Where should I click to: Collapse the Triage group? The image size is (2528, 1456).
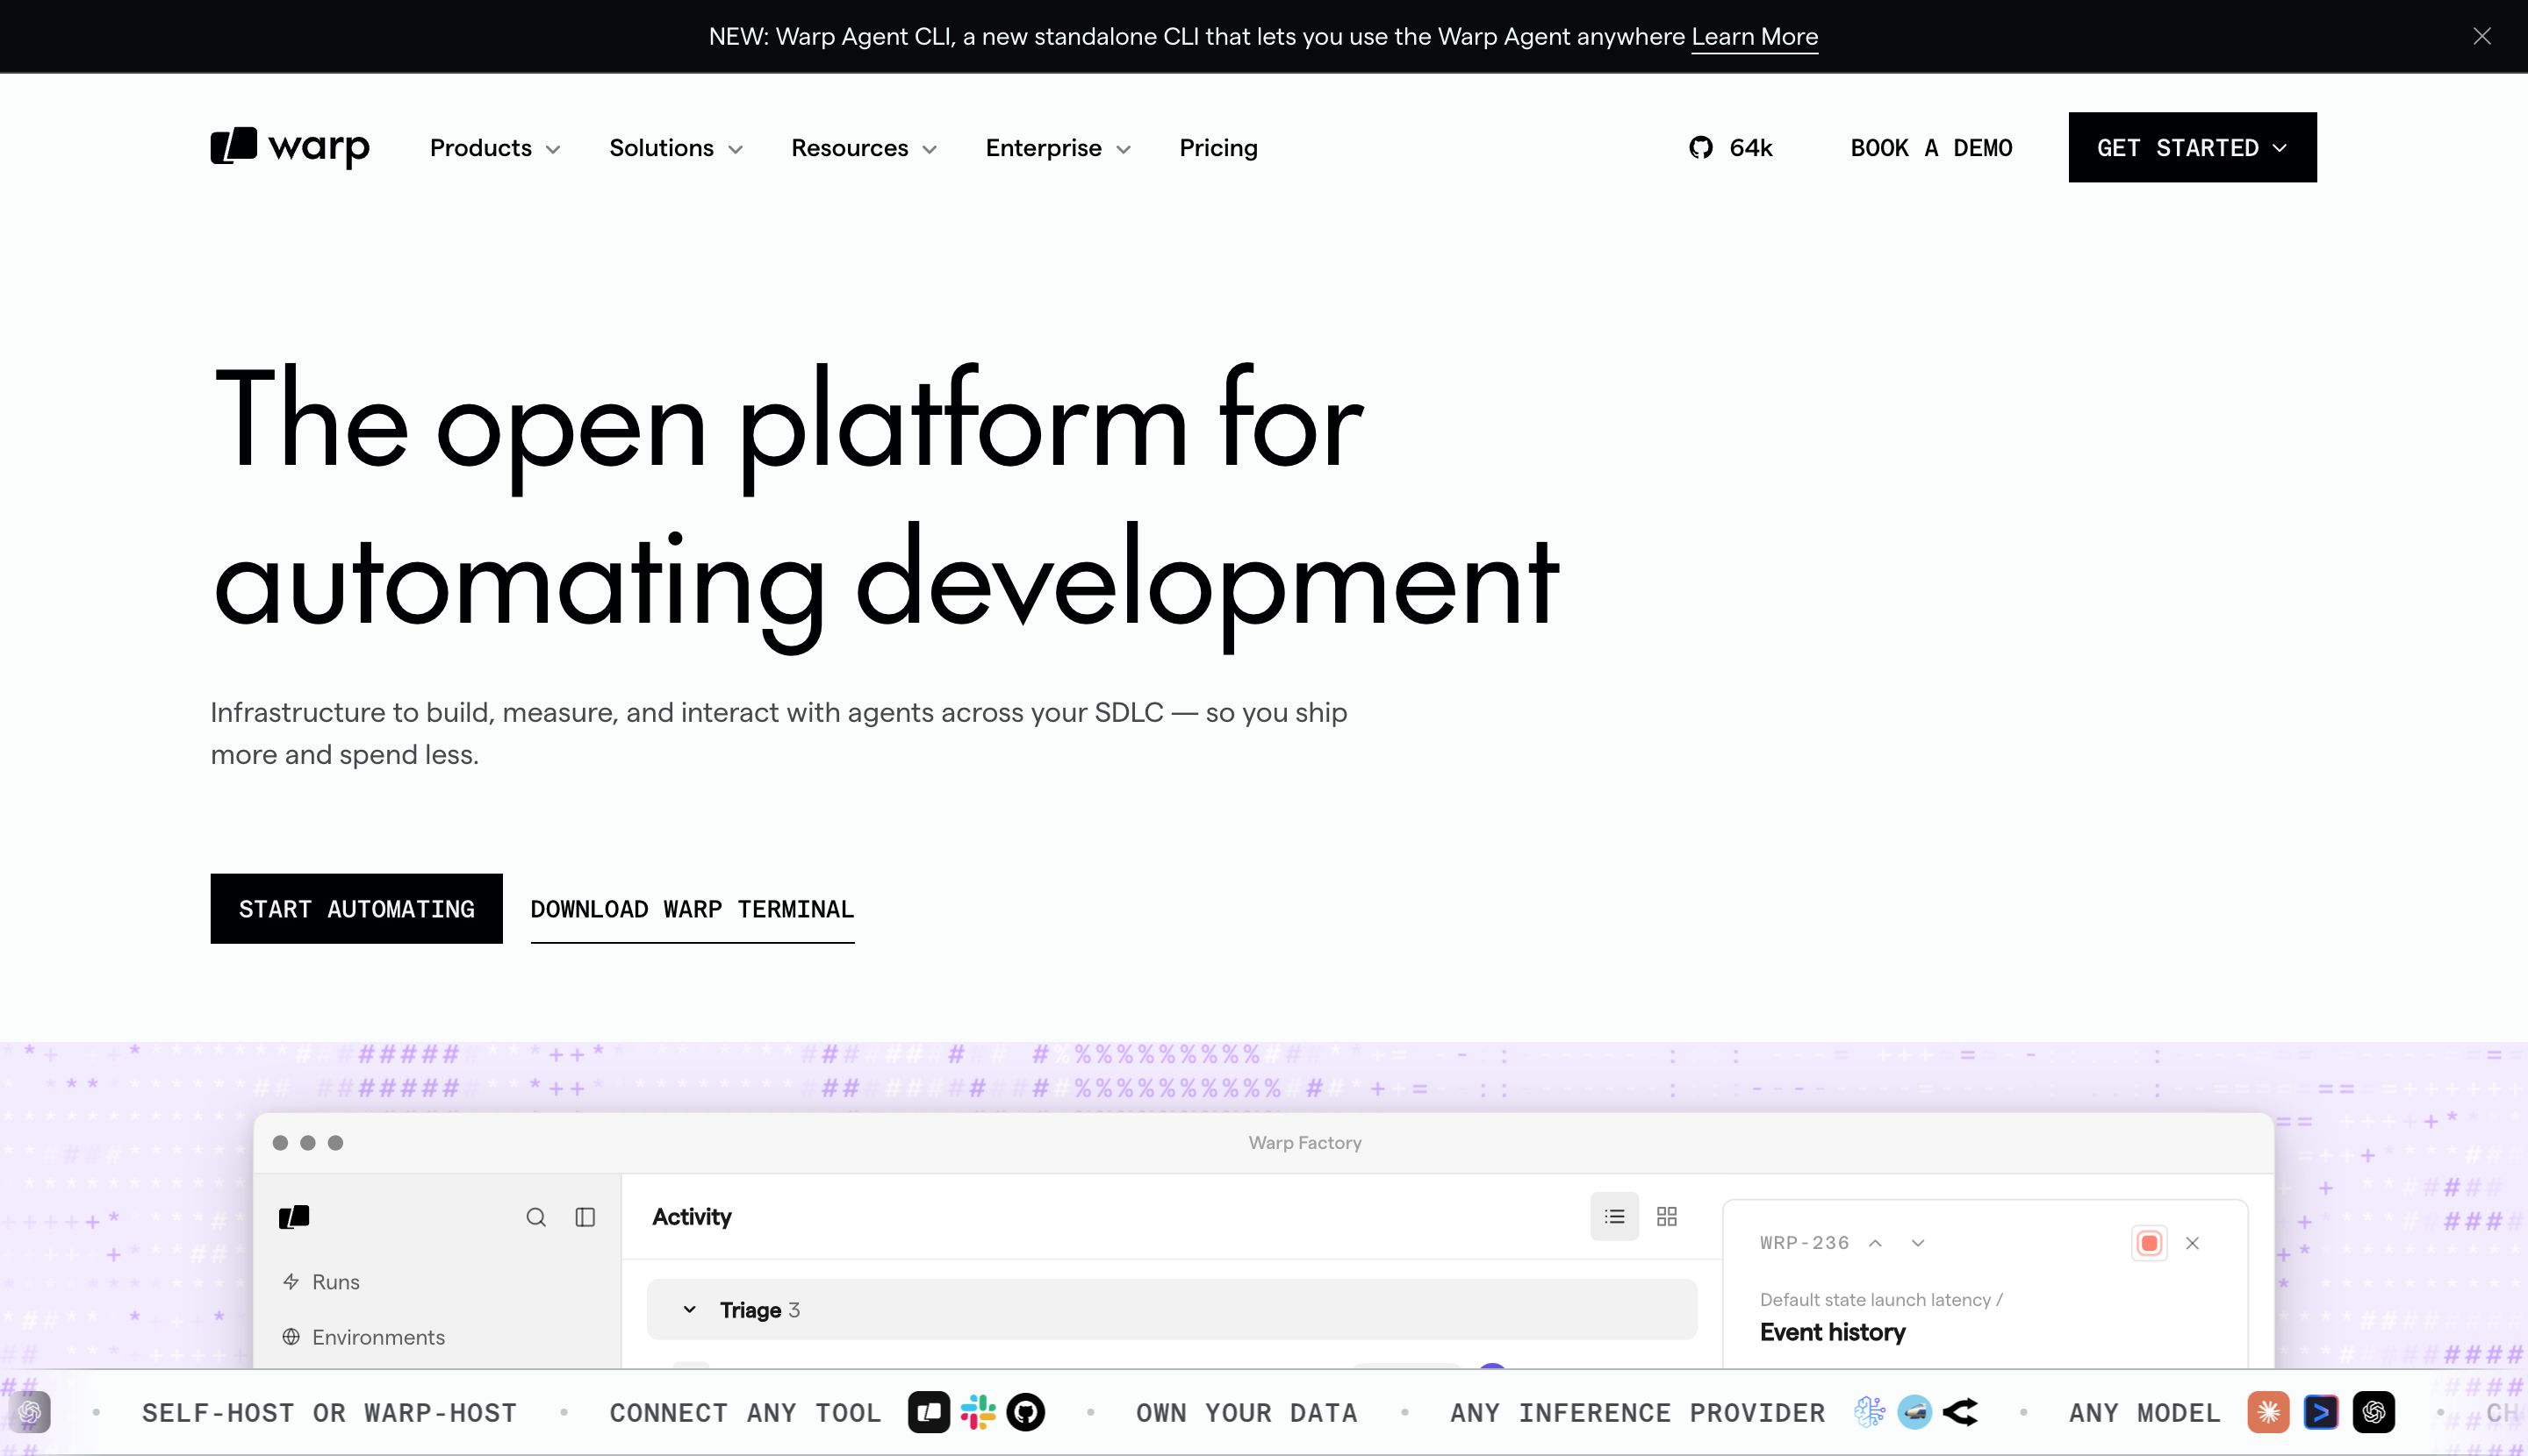tap(688, 1309)
